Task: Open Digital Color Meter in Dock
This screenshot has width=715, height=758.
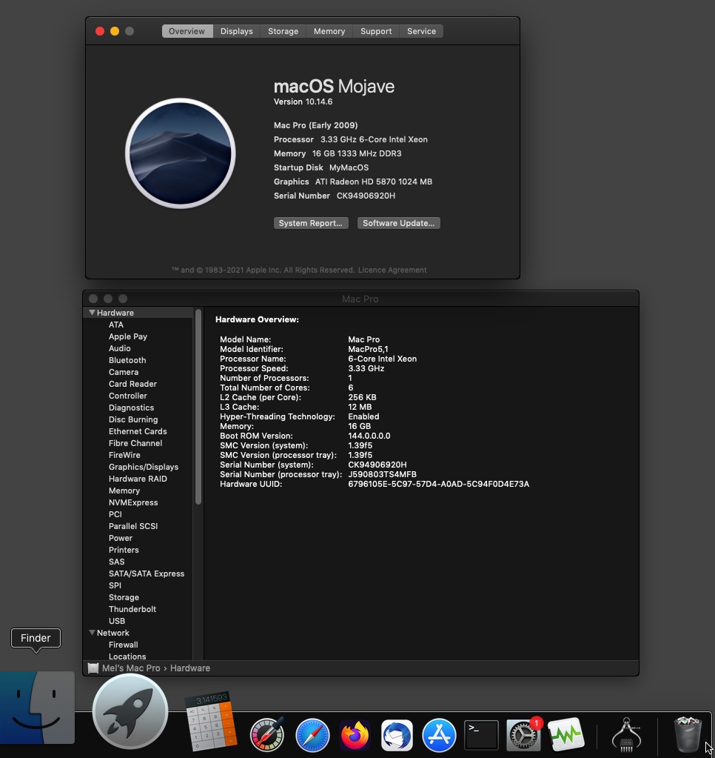Action: click(x=267, y=734)
